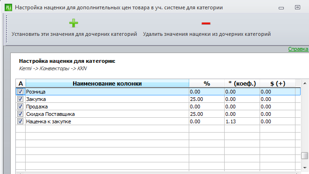Click the '%' column header
Screen dimensions: 309x174
207,83
